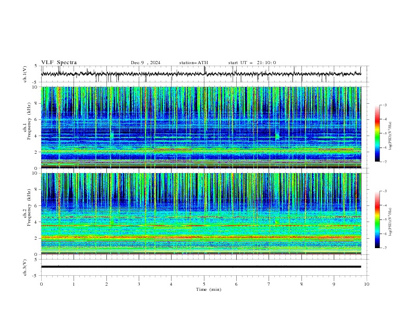Click the ch.3 flat voltage trace
Screen dimensions: 413x319
tap(201, 267)
